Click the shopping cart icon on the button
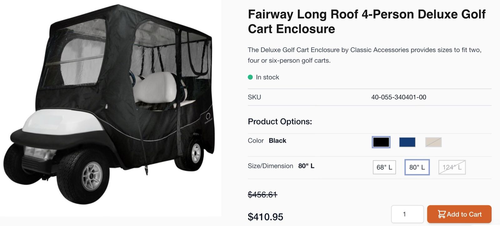Viewport: 500px width, 226px height. point(442,214)
